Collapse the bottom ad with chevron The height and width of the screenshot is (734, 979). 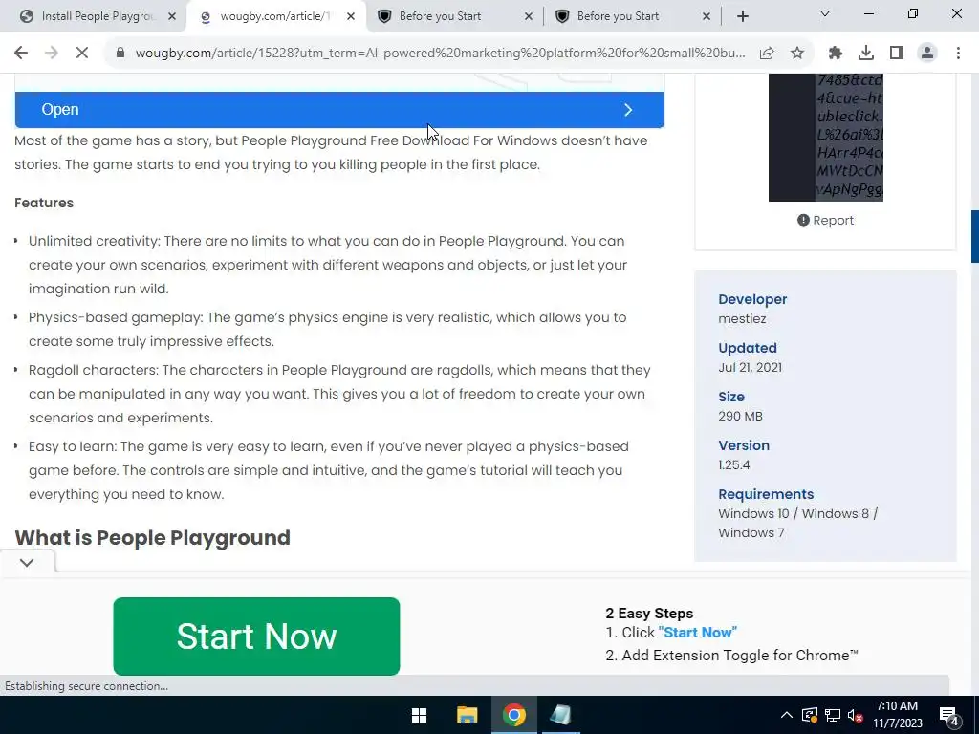(x=26, y=562)
